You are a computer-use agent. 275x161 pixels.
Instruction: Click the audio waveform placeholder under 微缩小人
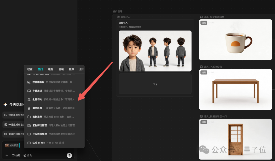tap(155, 84)
